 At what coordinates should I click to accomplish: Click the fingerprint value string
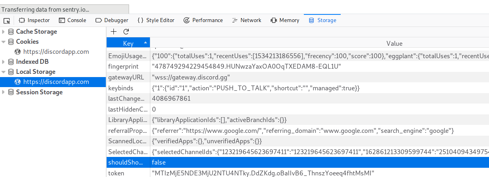click(247, 66)
